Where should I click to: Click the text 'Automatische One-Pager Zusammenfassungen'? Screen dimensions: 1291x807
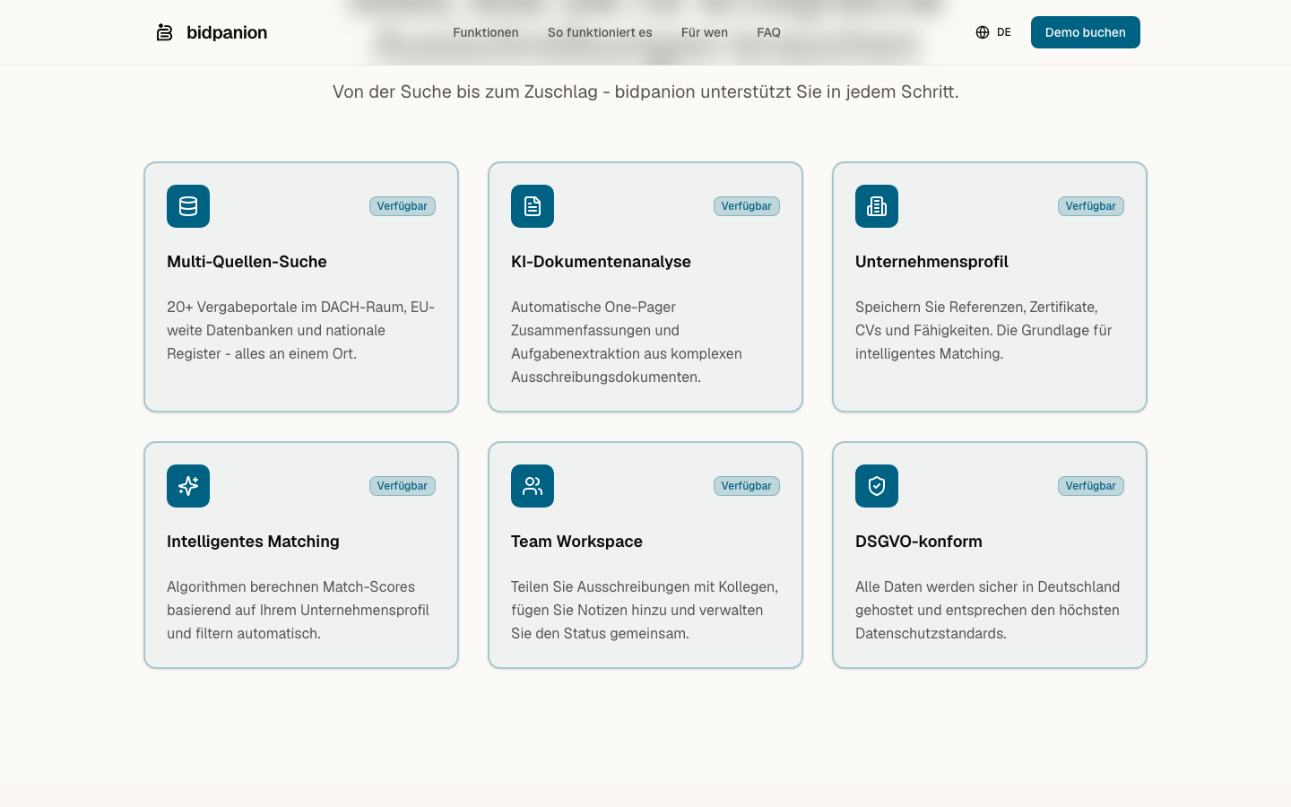[627, 342]
